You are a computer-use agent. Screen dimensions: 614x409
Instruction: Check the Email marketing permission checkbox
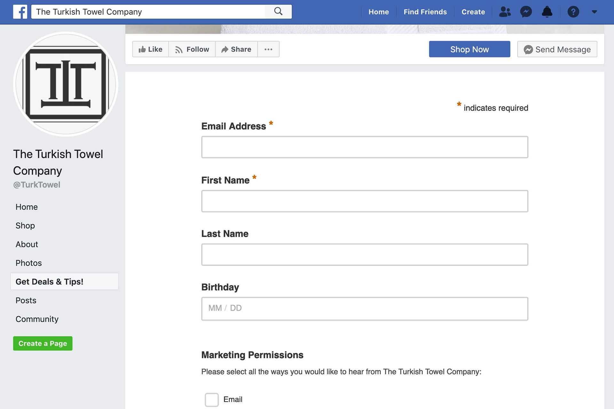point(212,400)
